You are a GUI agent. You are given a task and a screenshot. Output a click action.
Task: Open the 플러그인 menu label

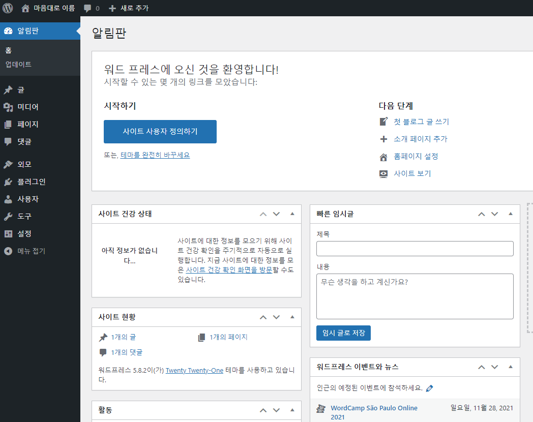coord(31,182)
